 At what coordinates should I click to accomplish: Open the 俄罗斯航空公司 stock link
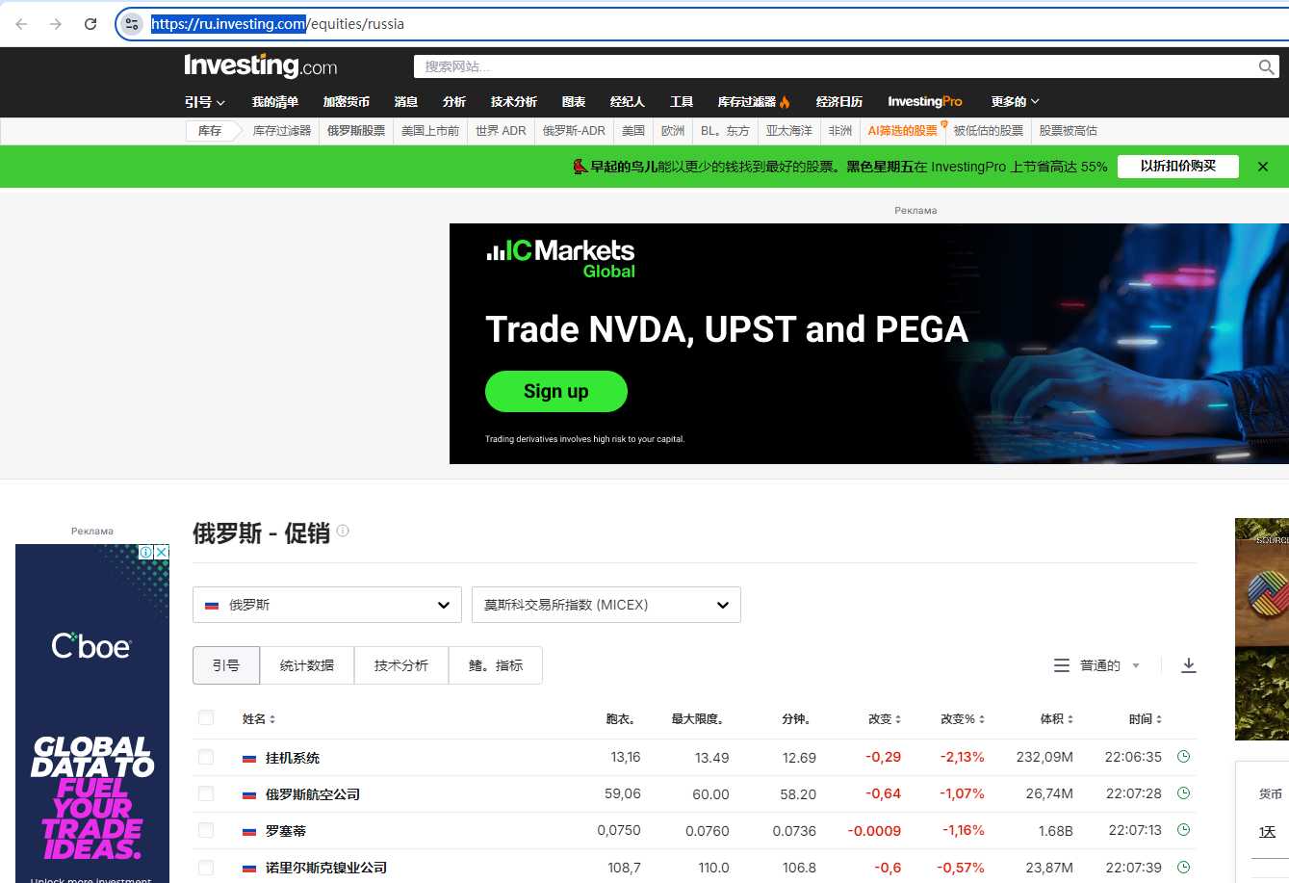coord(313,794)
